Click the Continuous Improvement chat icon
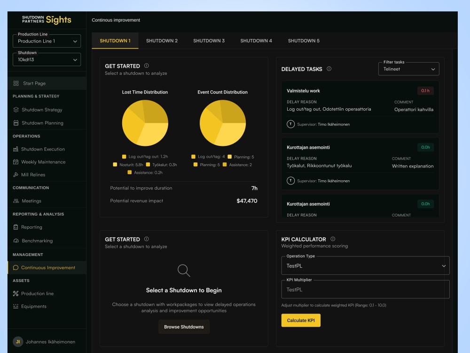The image size is (470, 353). (16, 267)
